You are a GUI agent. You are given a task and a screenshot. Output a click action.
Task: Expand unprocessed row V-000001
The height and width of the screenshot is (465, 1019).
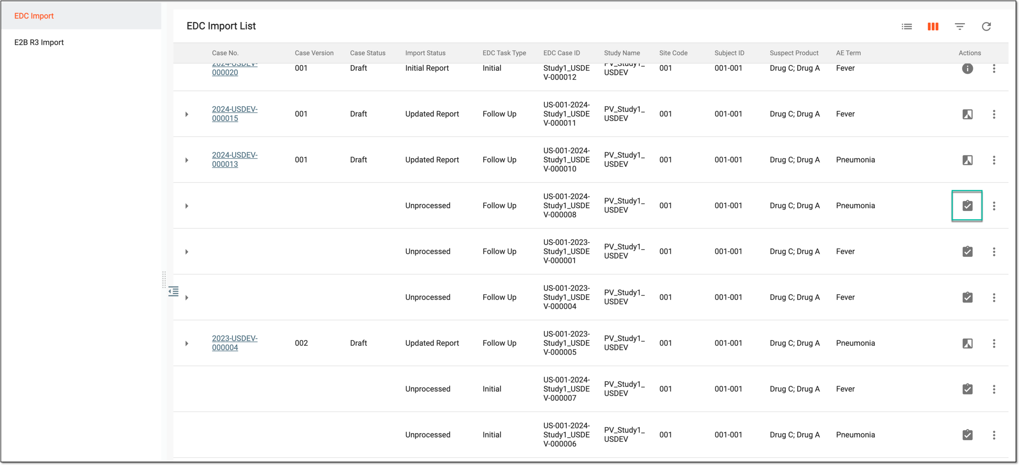187,252
